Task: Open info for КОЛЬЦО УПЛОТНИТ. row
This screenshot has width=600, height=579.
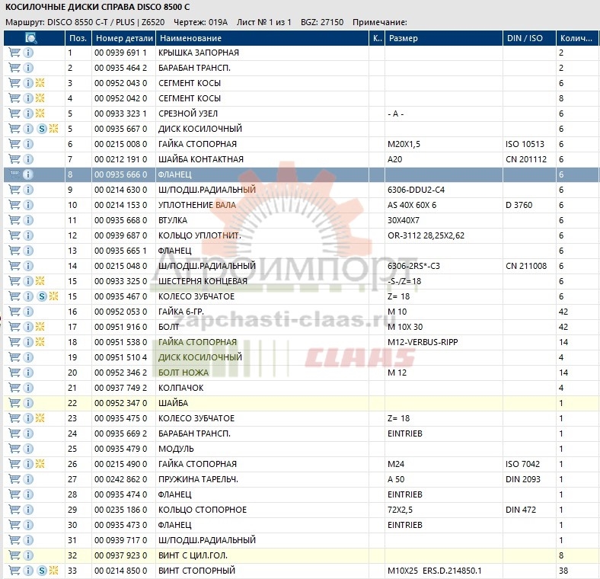Action: 28,235
